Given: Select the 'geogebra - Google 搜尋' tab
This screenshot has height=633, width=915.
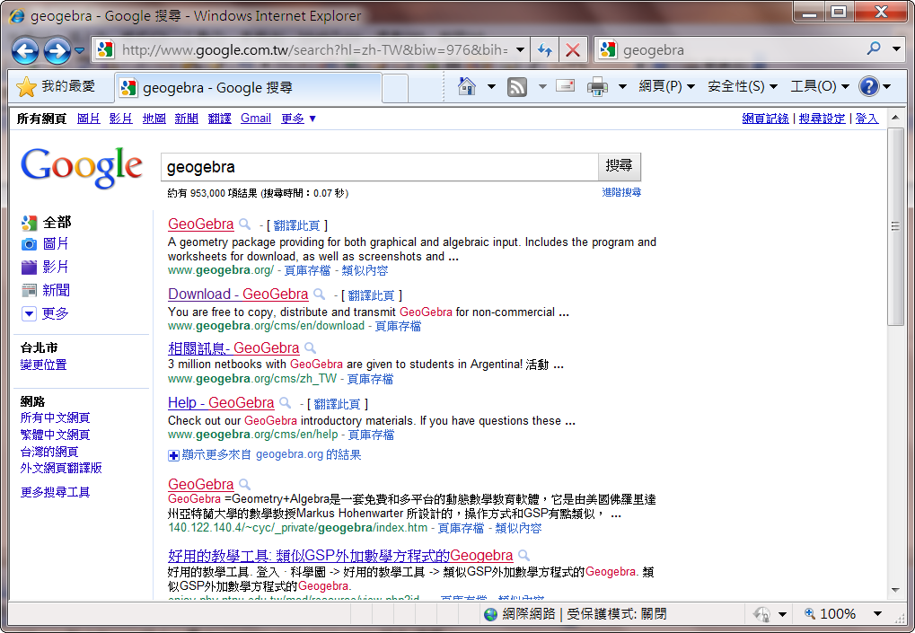Looking at the screenshot, I should pyautogui.click(x=249, y=88).
